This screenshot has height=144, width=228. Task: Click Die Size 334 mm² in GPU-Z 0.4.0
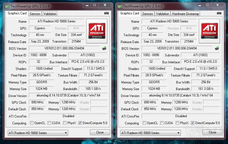[189, 35]
